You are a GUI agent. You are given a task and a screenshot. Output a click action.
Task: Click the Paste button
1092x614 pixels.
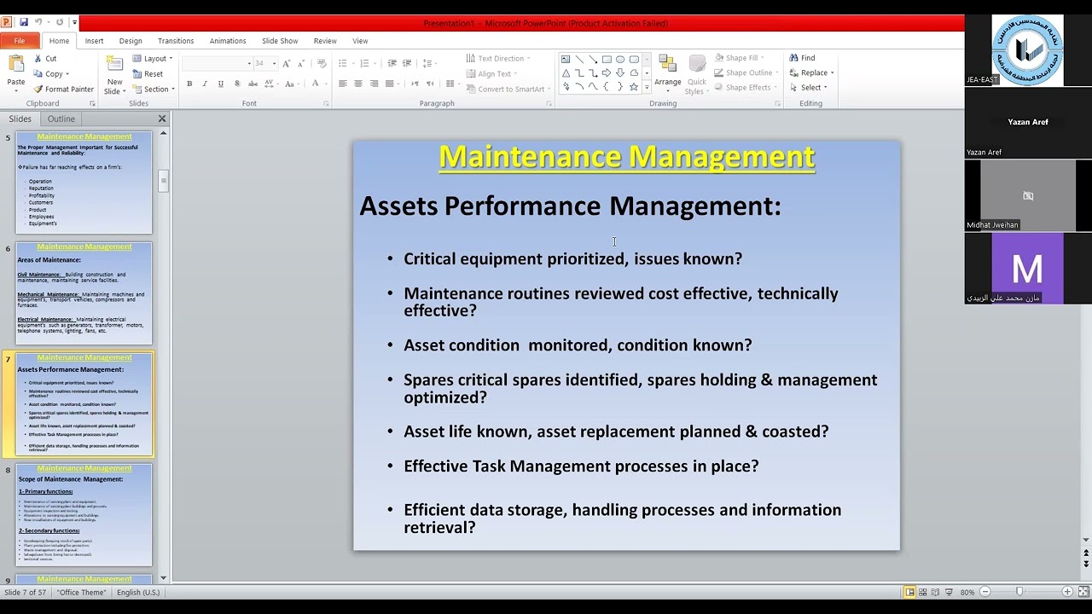pyautogui.click(x=16, y=72)
